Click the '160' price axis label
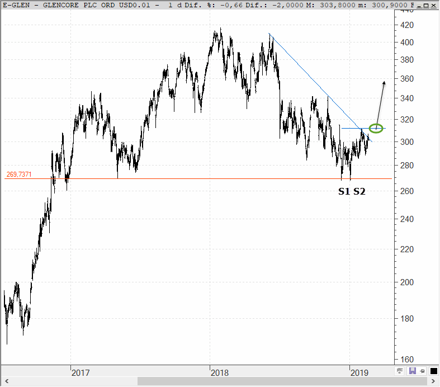This screenshot has height=387, width=440. click(407, 360)
